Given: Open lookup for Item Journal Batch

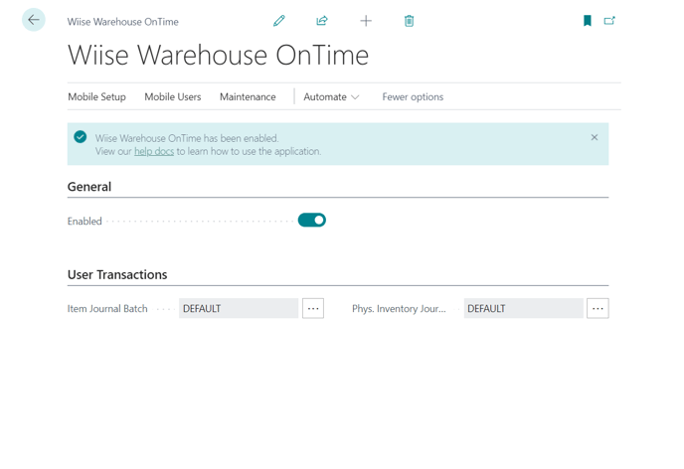Looking at the screenshot, I should (x=313, y=309).
